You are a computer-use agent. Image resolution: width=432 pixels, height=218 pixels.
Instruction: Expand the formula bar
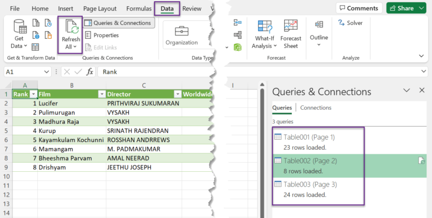pyautogui.click(x=424, y=72)
